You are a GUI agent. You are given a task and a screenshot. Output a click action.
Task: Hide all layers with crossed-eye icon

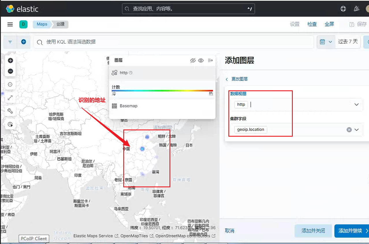tap(193, 60)
